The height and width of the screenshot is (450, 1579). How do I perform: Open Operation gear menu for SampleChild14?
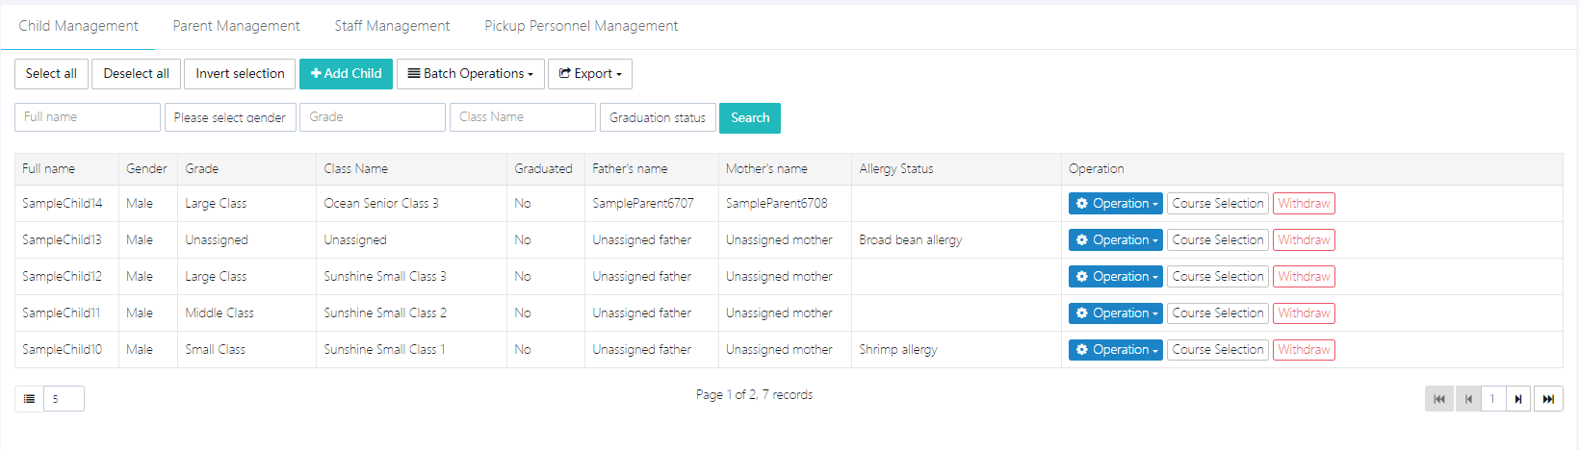point(1115,204)
